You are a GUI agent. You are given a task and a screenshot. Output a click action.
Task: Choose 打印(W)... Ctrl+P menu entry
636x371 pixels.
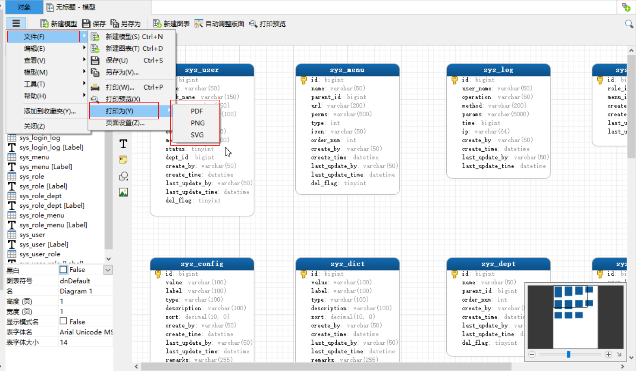click(x=132, y=87)
